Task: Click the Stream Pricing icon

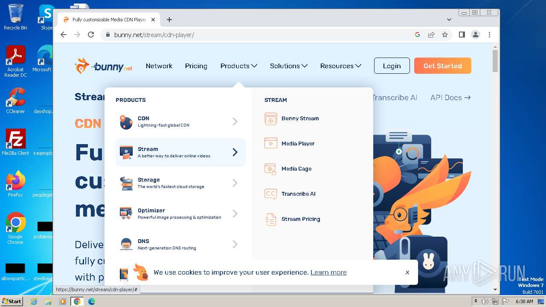Action: tap(271, 219)
